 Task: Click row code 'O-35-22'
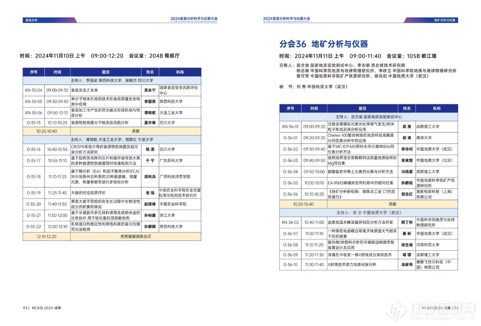[x=34, y=227]
